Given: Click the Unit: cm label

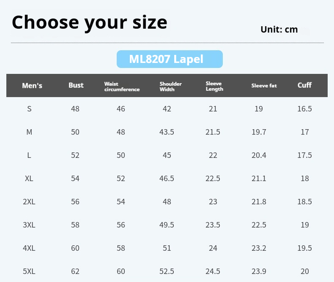Looking at the screenshot, I should pos(279,30).
